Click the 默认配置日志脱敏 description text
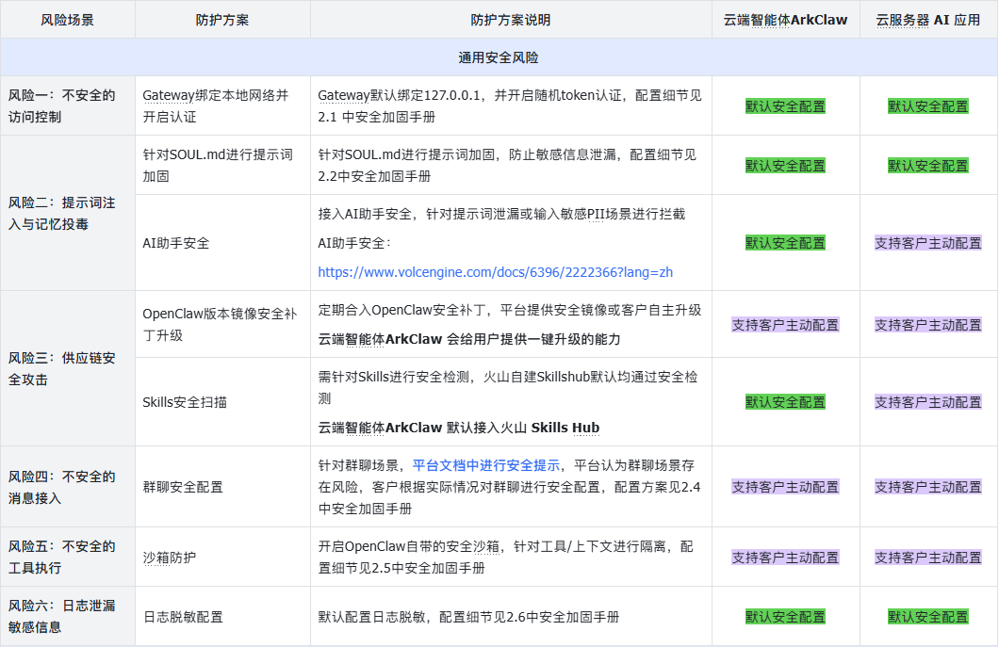Viewport: 999px width, 647px height. (468, 617)
